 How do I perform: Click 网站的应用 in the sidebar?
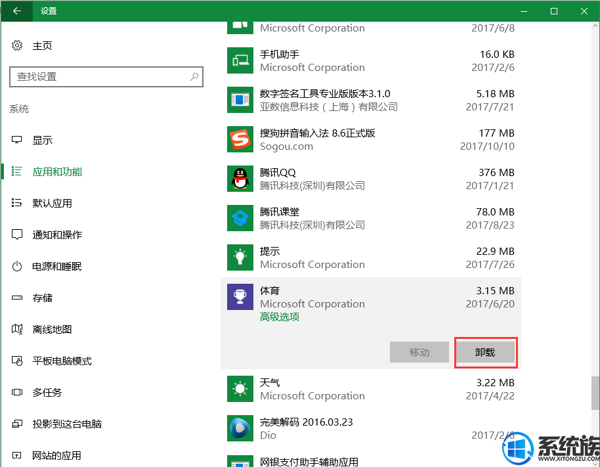pyautogui.click(x=56, y=455)
